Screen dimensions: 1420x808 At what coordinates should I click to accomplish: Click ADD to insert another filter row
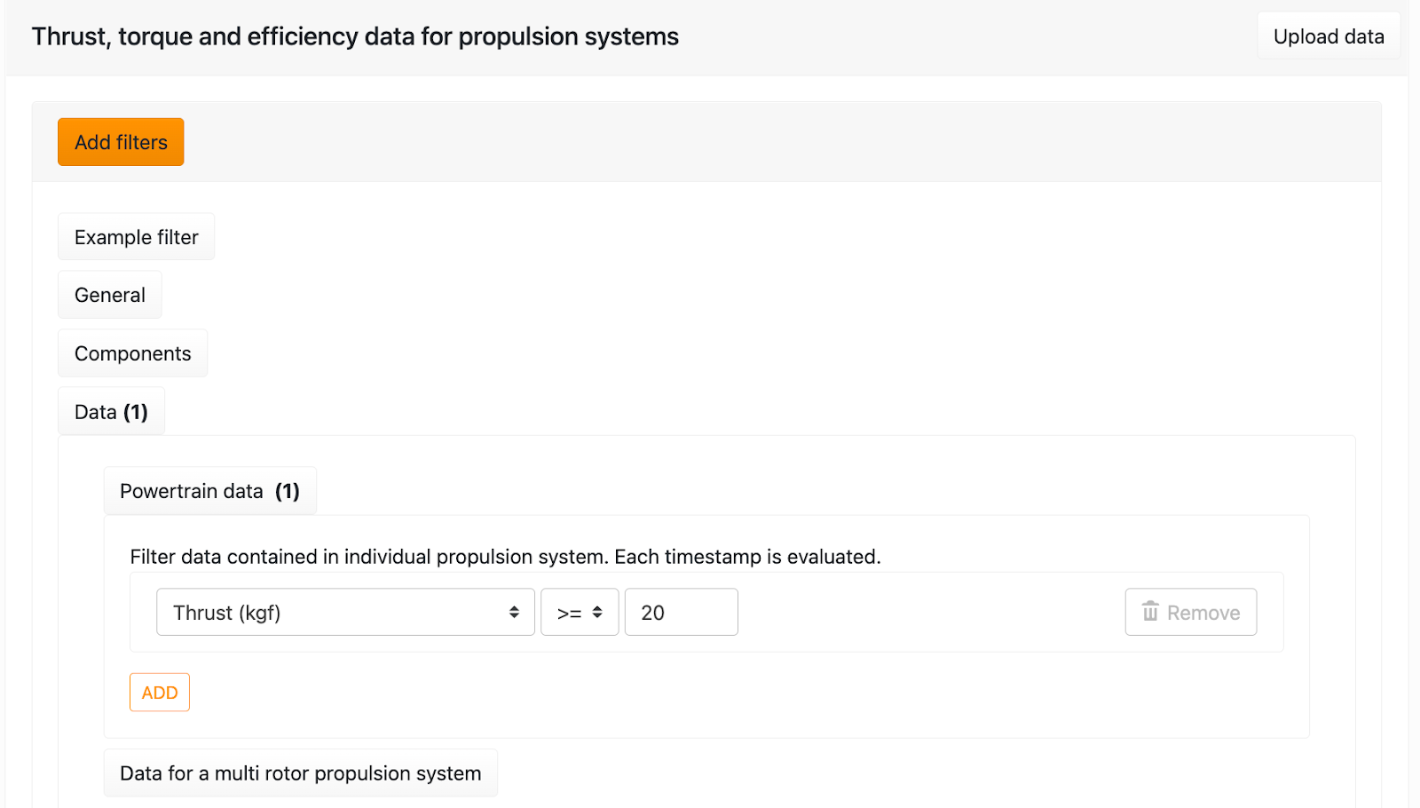159,692
